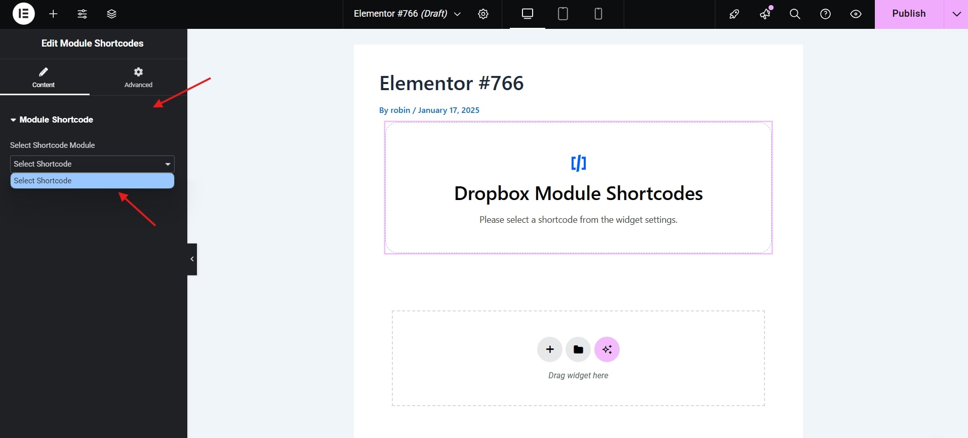968x438 pixels.
Task: Select the Dropbox Module Shortcodes widget heading
Action: [578, 193]
